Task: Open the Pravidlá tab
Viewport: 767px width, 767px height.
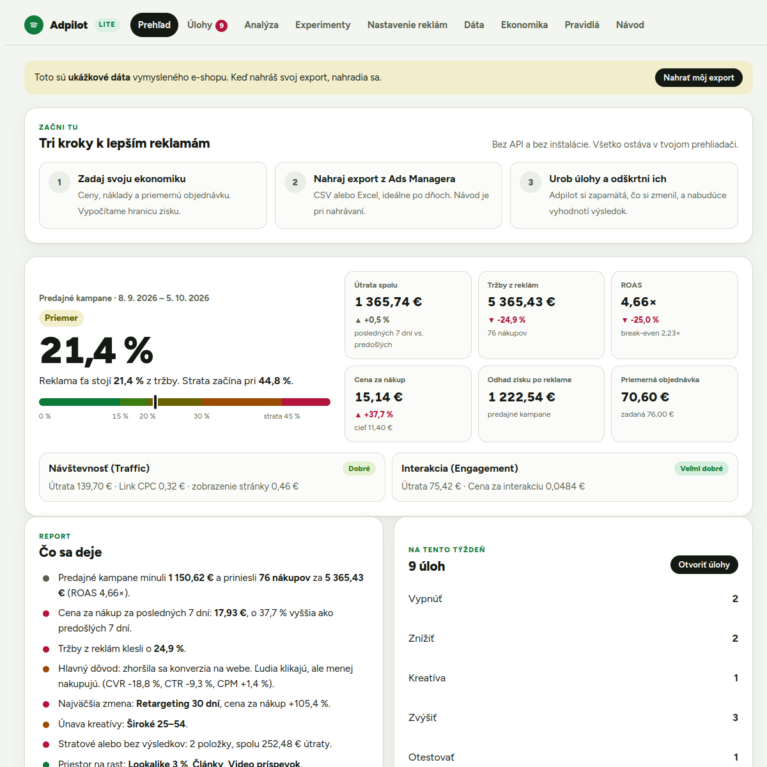Action: [x=582, y=25]
